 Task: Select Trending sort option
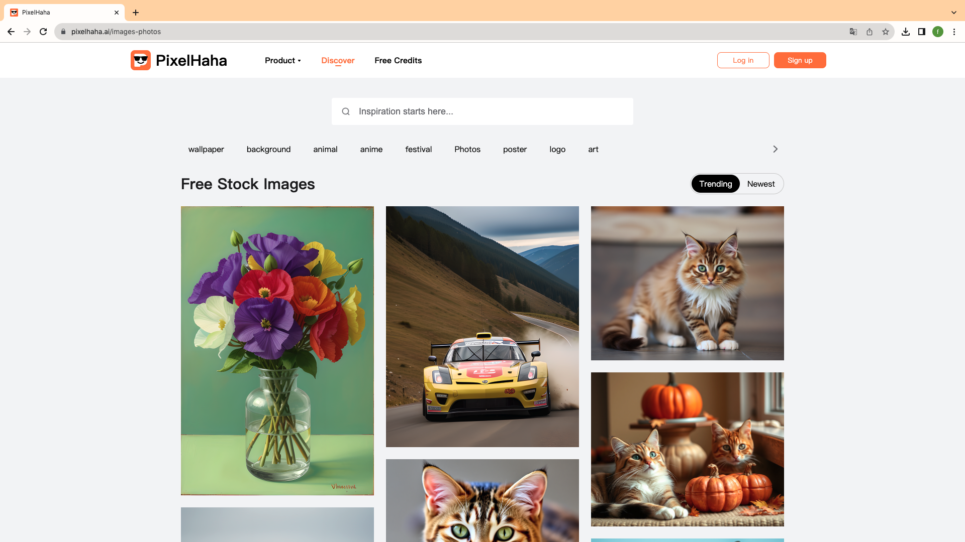click(x=716, y=184)
